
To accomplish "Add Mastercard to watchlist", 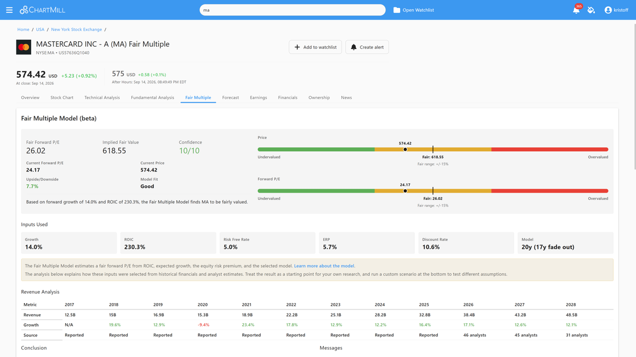I will [x=315, y=47].
